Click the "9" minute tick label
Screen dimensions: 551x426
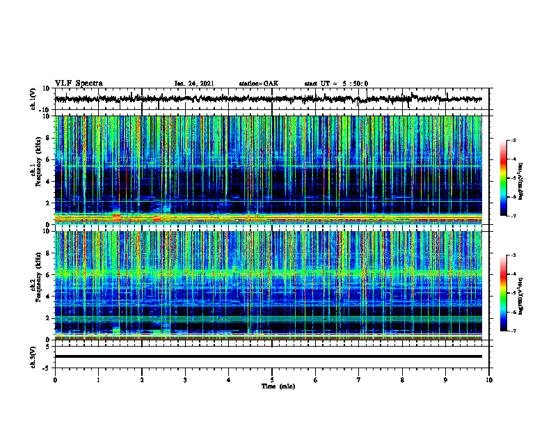445,380
